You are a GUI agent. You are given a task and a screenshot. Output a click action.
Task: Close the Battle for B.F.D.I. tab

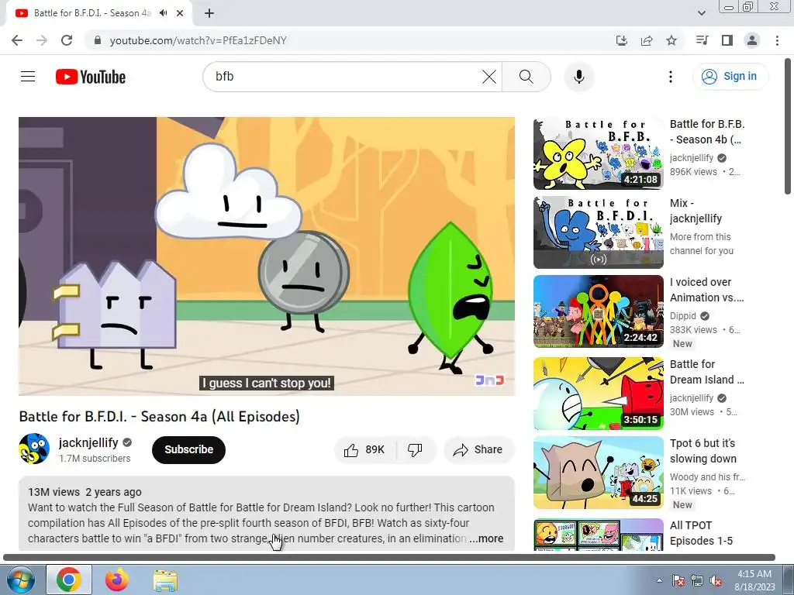[180, 13]
